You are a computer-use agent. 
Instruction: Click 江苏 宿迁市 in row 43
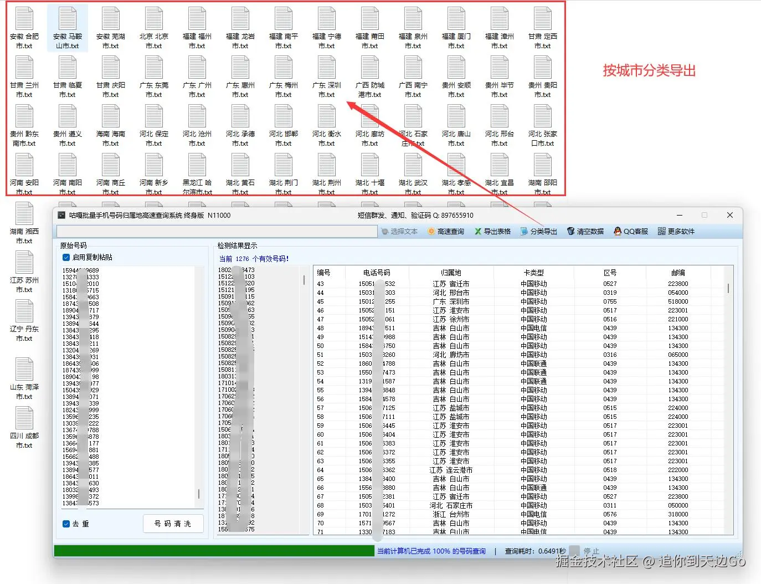click(451, 284)
